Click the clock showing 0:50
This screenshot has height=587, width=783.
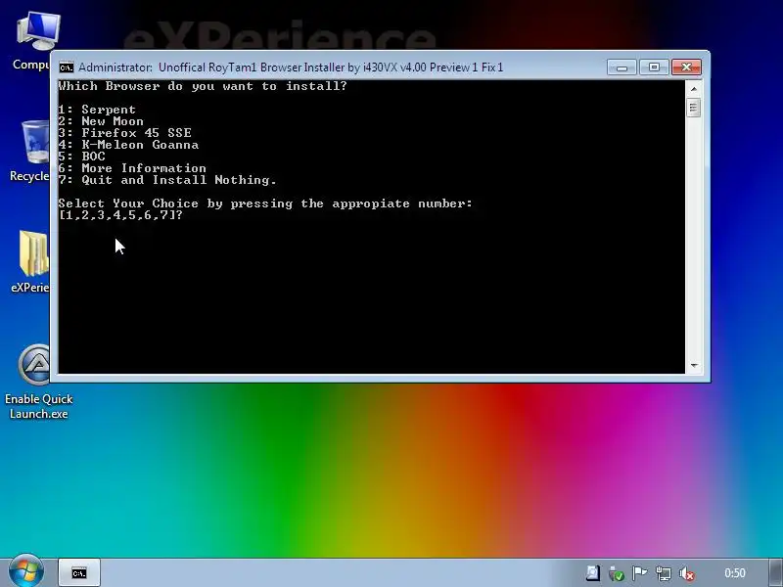[735, 573]
